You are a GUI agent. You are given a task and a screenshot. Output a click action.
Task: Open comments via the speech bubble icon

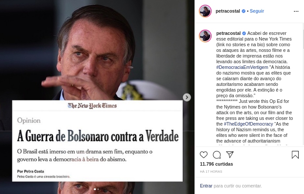[217, 155]
